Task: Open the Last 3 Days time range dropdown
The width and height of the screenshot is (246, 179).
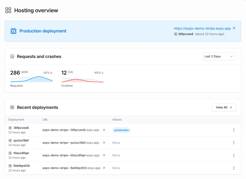Action: [x=219, y=56]
